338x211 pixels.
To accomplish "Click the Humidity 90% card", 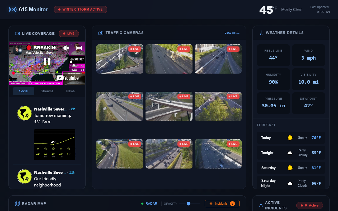I will (x=273, y=79).
